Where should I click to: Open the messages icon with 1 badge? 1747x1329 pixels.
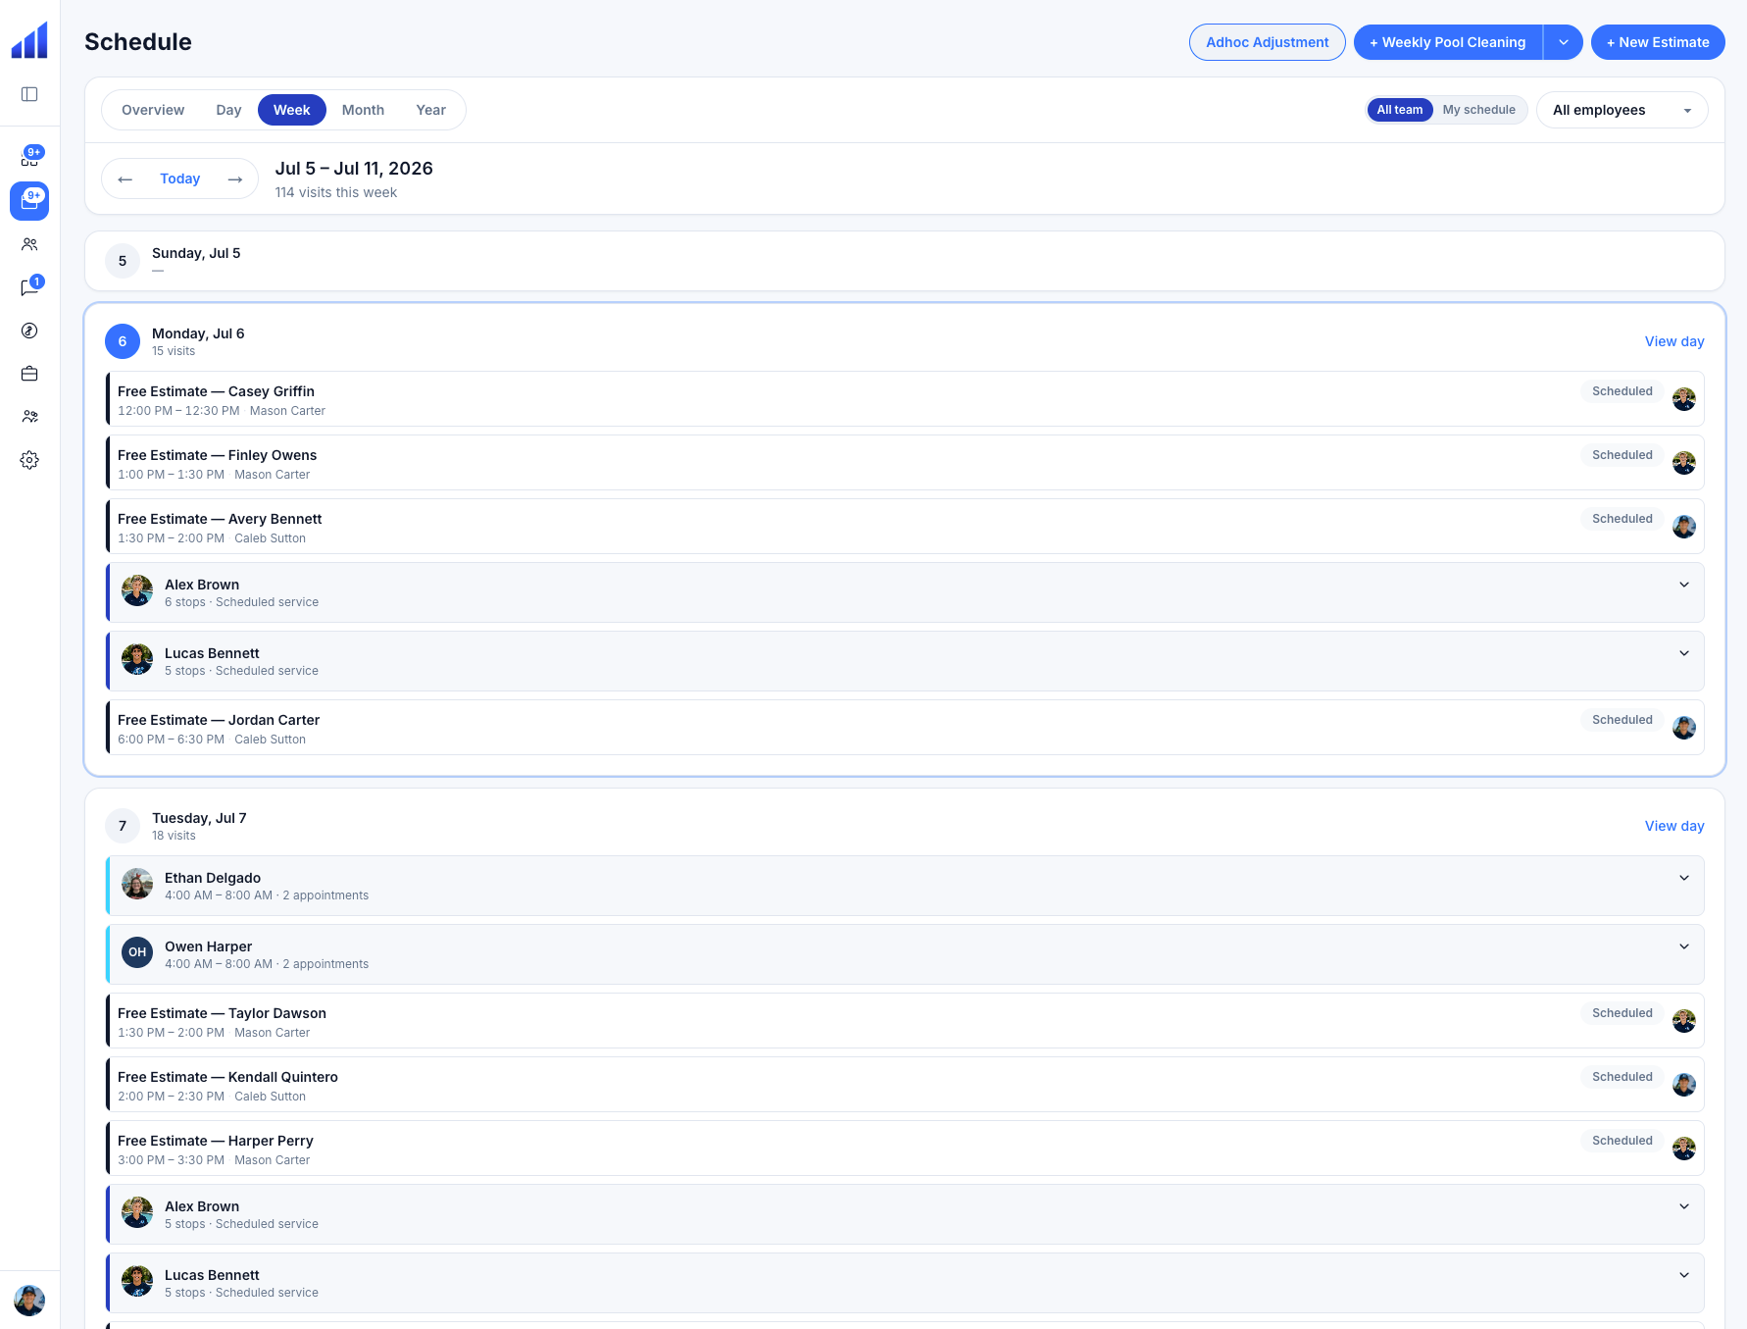(29, 287)
